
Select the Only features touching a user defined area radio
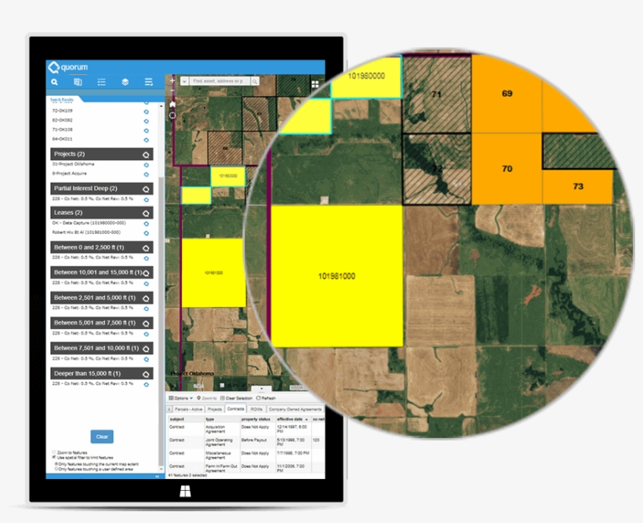(56, 470)
